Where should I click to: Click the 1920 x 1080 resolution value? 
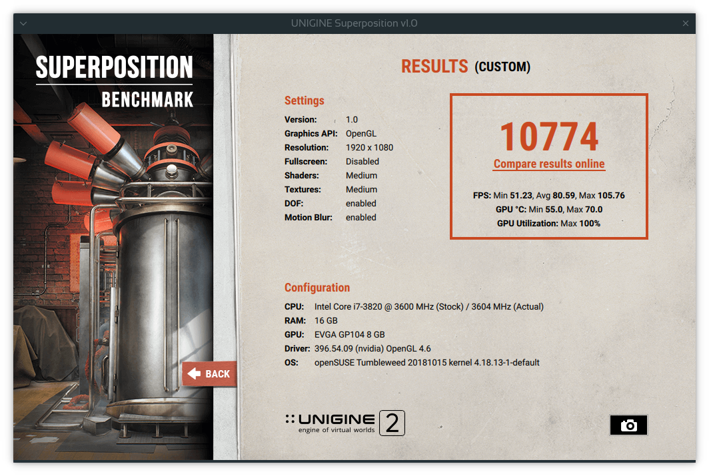pyautogui.click(x=369, y=148)
